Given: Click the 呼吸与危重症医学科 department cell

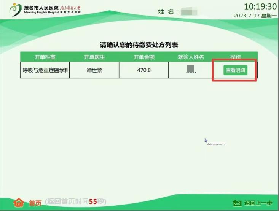Looking at the screenshot, I should coord(45,70).
